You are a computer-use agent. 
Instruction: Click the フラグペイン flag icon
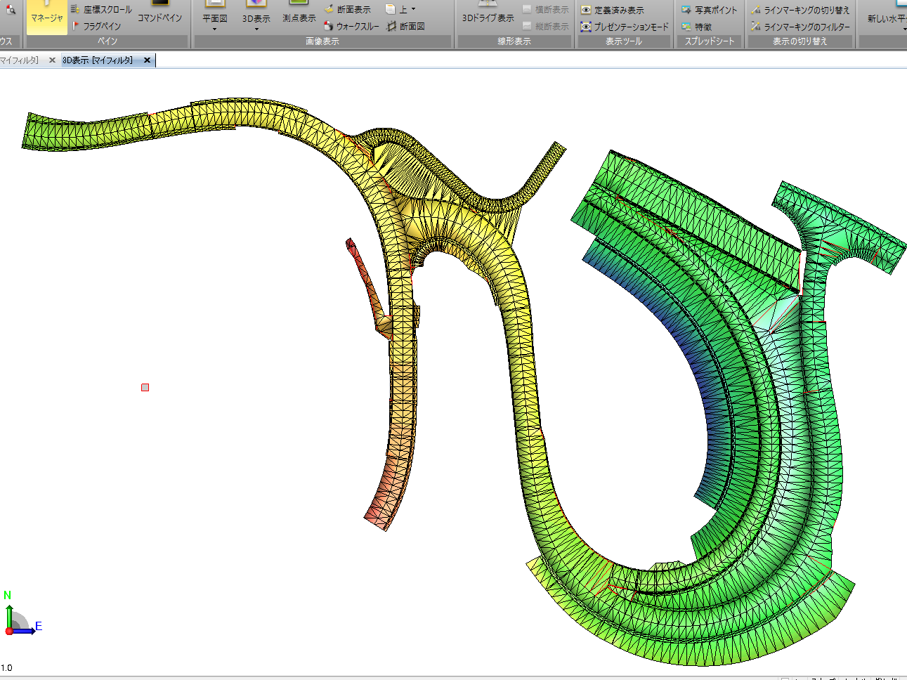pos(75,26)
